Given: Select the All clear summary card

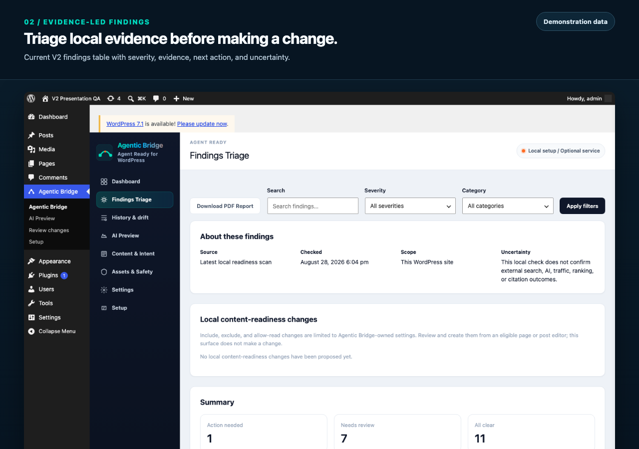Looking at the screenshot, I should 531,432.
